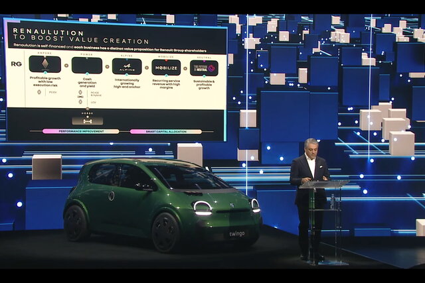Screen dimensions: 425x283
Task: Click the 'PC ICE & Hybrid' label
Action: pos(96,94)
